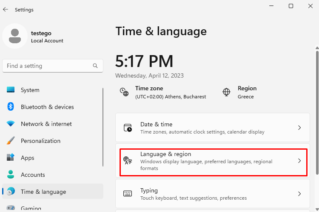Viewport: 319px width, 212px height.
Task: Open Typing settings
Action: pyautogui.click(x=213, y=193)
